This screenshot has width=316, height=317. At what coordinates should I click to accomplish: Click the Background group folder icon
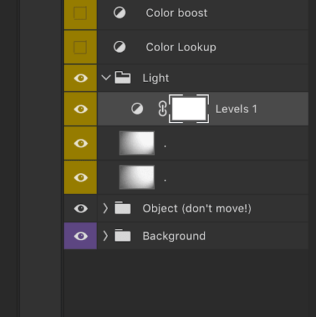pos(123,235)
